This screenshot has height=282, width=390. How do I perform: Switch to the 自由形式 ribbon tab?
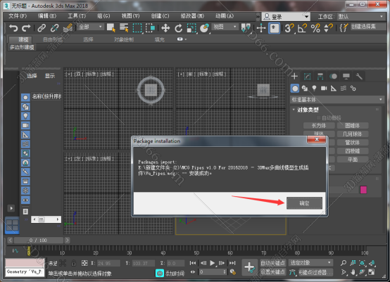(x=53, y=39)
